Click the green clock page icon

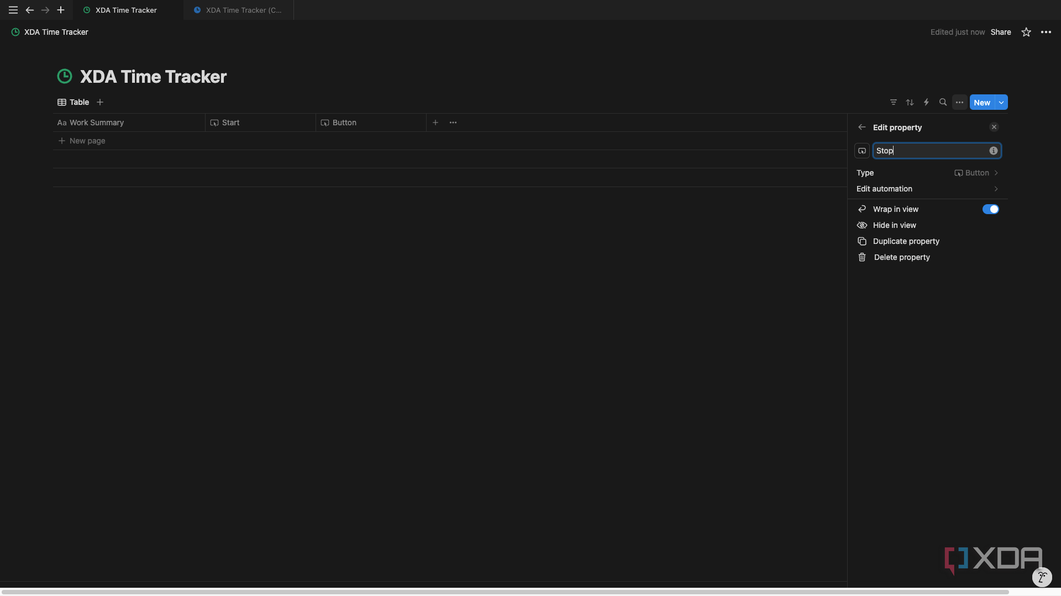[x=65, y=76]
